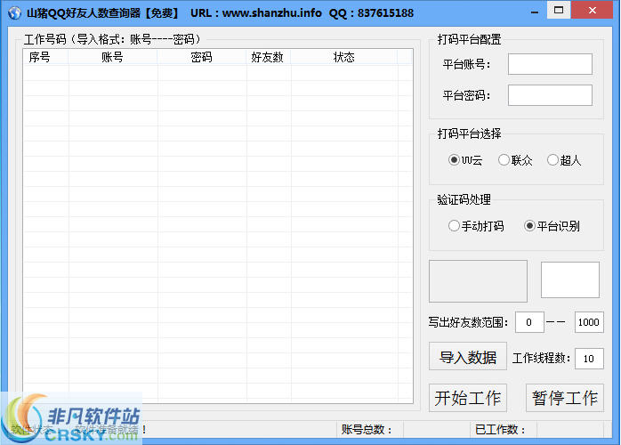Minimize the window

click(535, 12)
